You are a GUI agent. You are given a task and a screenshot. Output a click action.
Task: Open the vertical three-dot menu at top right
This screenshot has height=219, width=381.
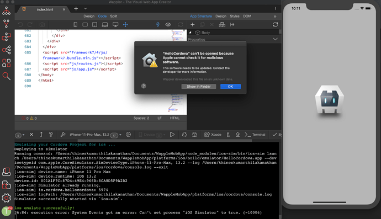[x=275, y=8]
